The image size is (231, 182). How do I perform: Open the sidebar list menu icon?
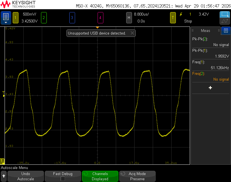(x=226, y=31)
